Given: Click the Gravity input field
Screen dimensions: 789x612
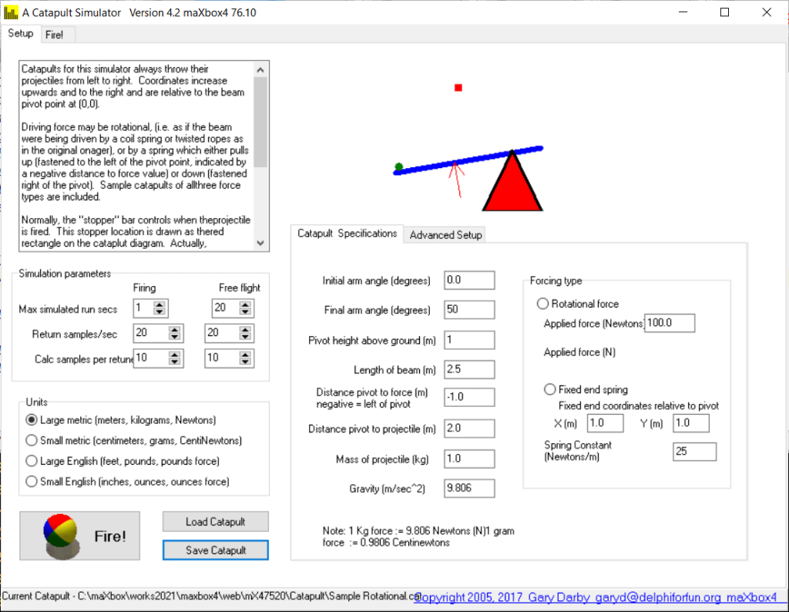Looking at the screenshot, I should (x=469, y=488).
